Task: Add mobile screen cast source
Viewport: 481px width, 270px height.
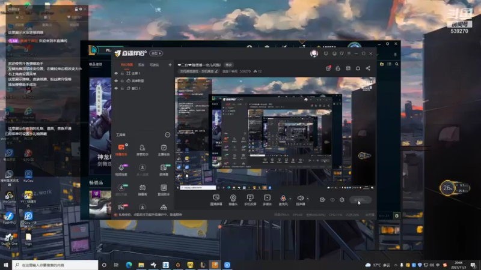Action: point(250,200)
